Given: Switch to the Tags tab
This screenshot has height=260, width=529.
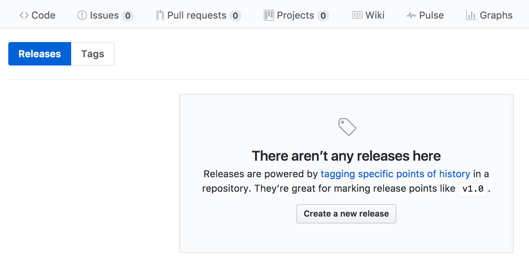Looking at the screenshot, I should [x=92, y=54].
